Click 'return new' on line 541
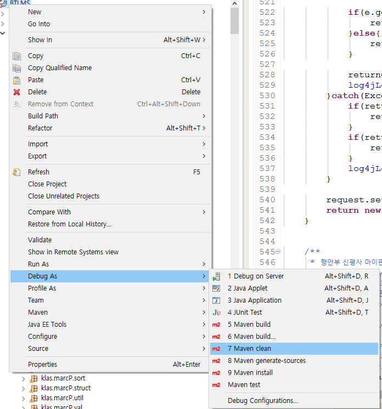 point(353,210)
